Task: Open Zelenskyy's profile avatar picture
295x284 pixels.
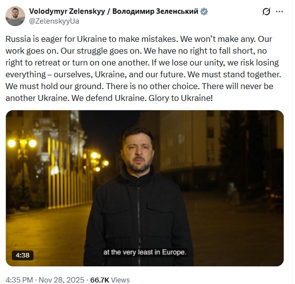Action: (x=15, y=16)
